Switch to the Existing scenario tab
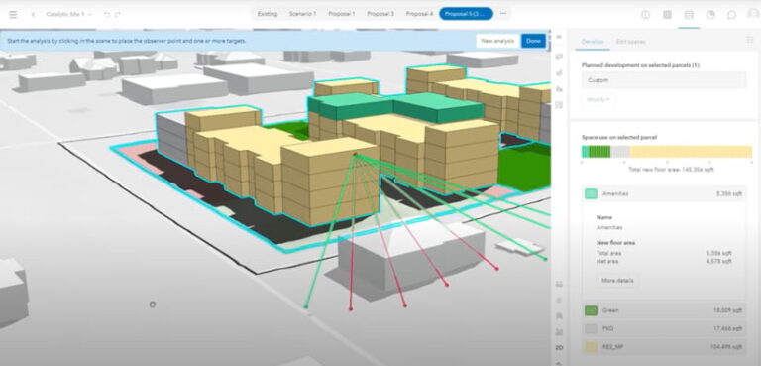761x366 pixels. pyautogui.click(x=267, y=14)
